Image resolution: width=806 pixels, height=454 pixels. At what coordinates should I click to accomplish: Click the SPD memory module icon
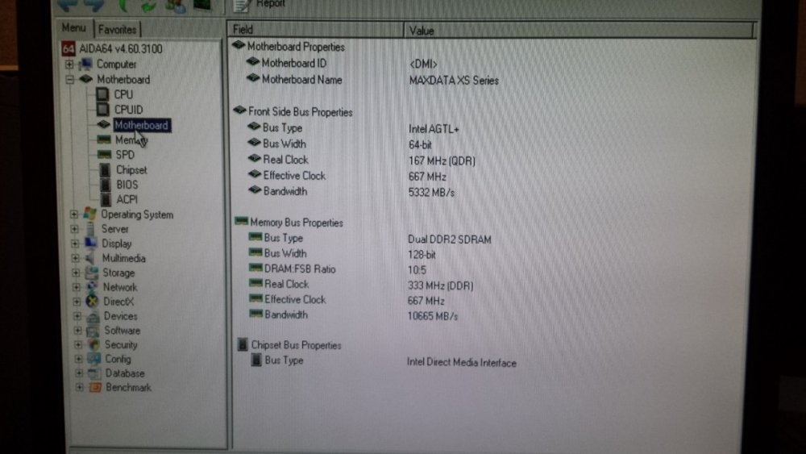click(103, 155)
